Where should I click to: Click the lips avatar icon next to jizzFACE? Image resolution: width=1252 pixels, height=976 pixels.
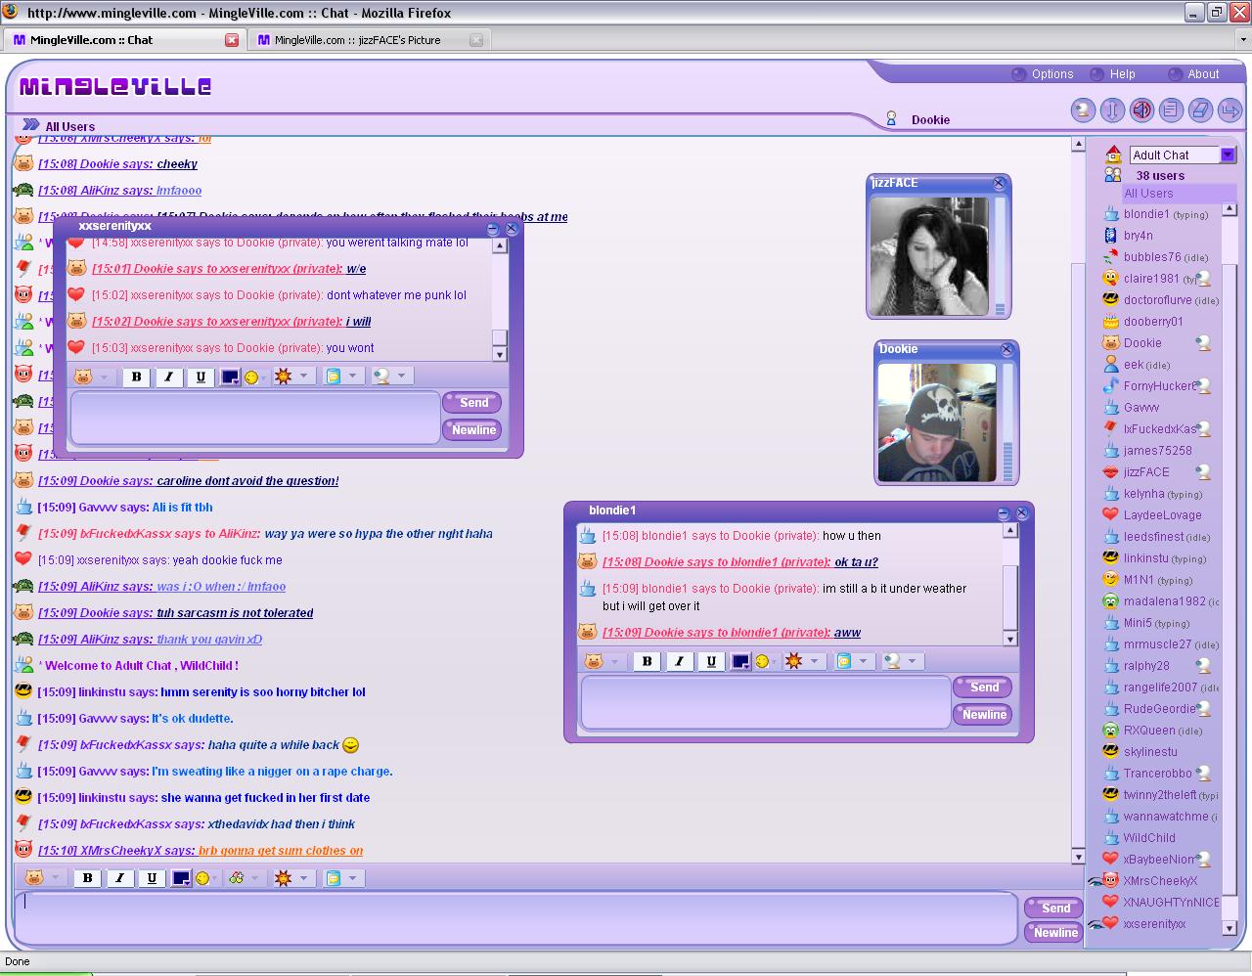(1110, 472)
